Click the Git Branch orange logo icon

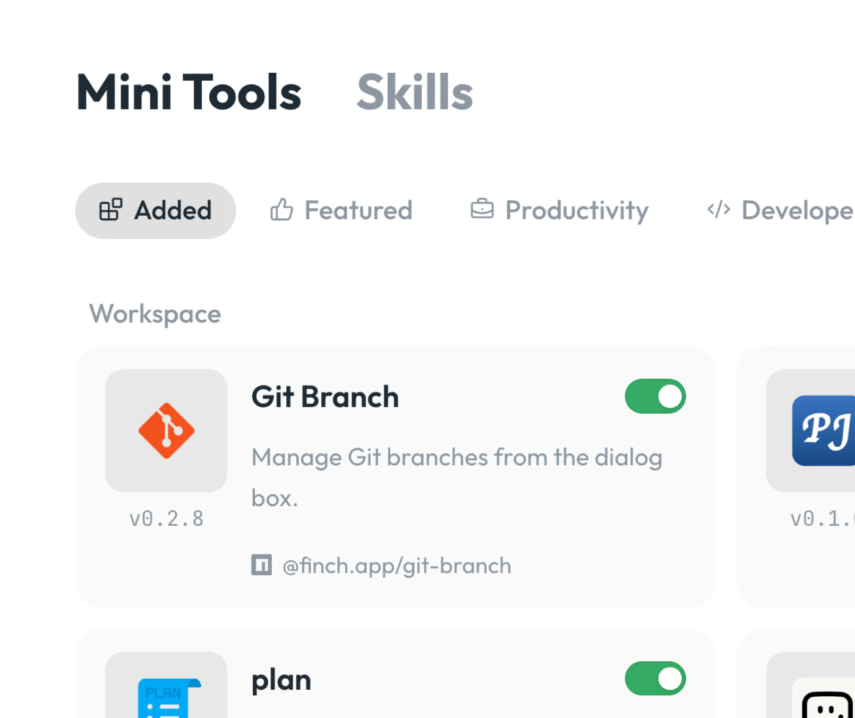tap(166, 431)
